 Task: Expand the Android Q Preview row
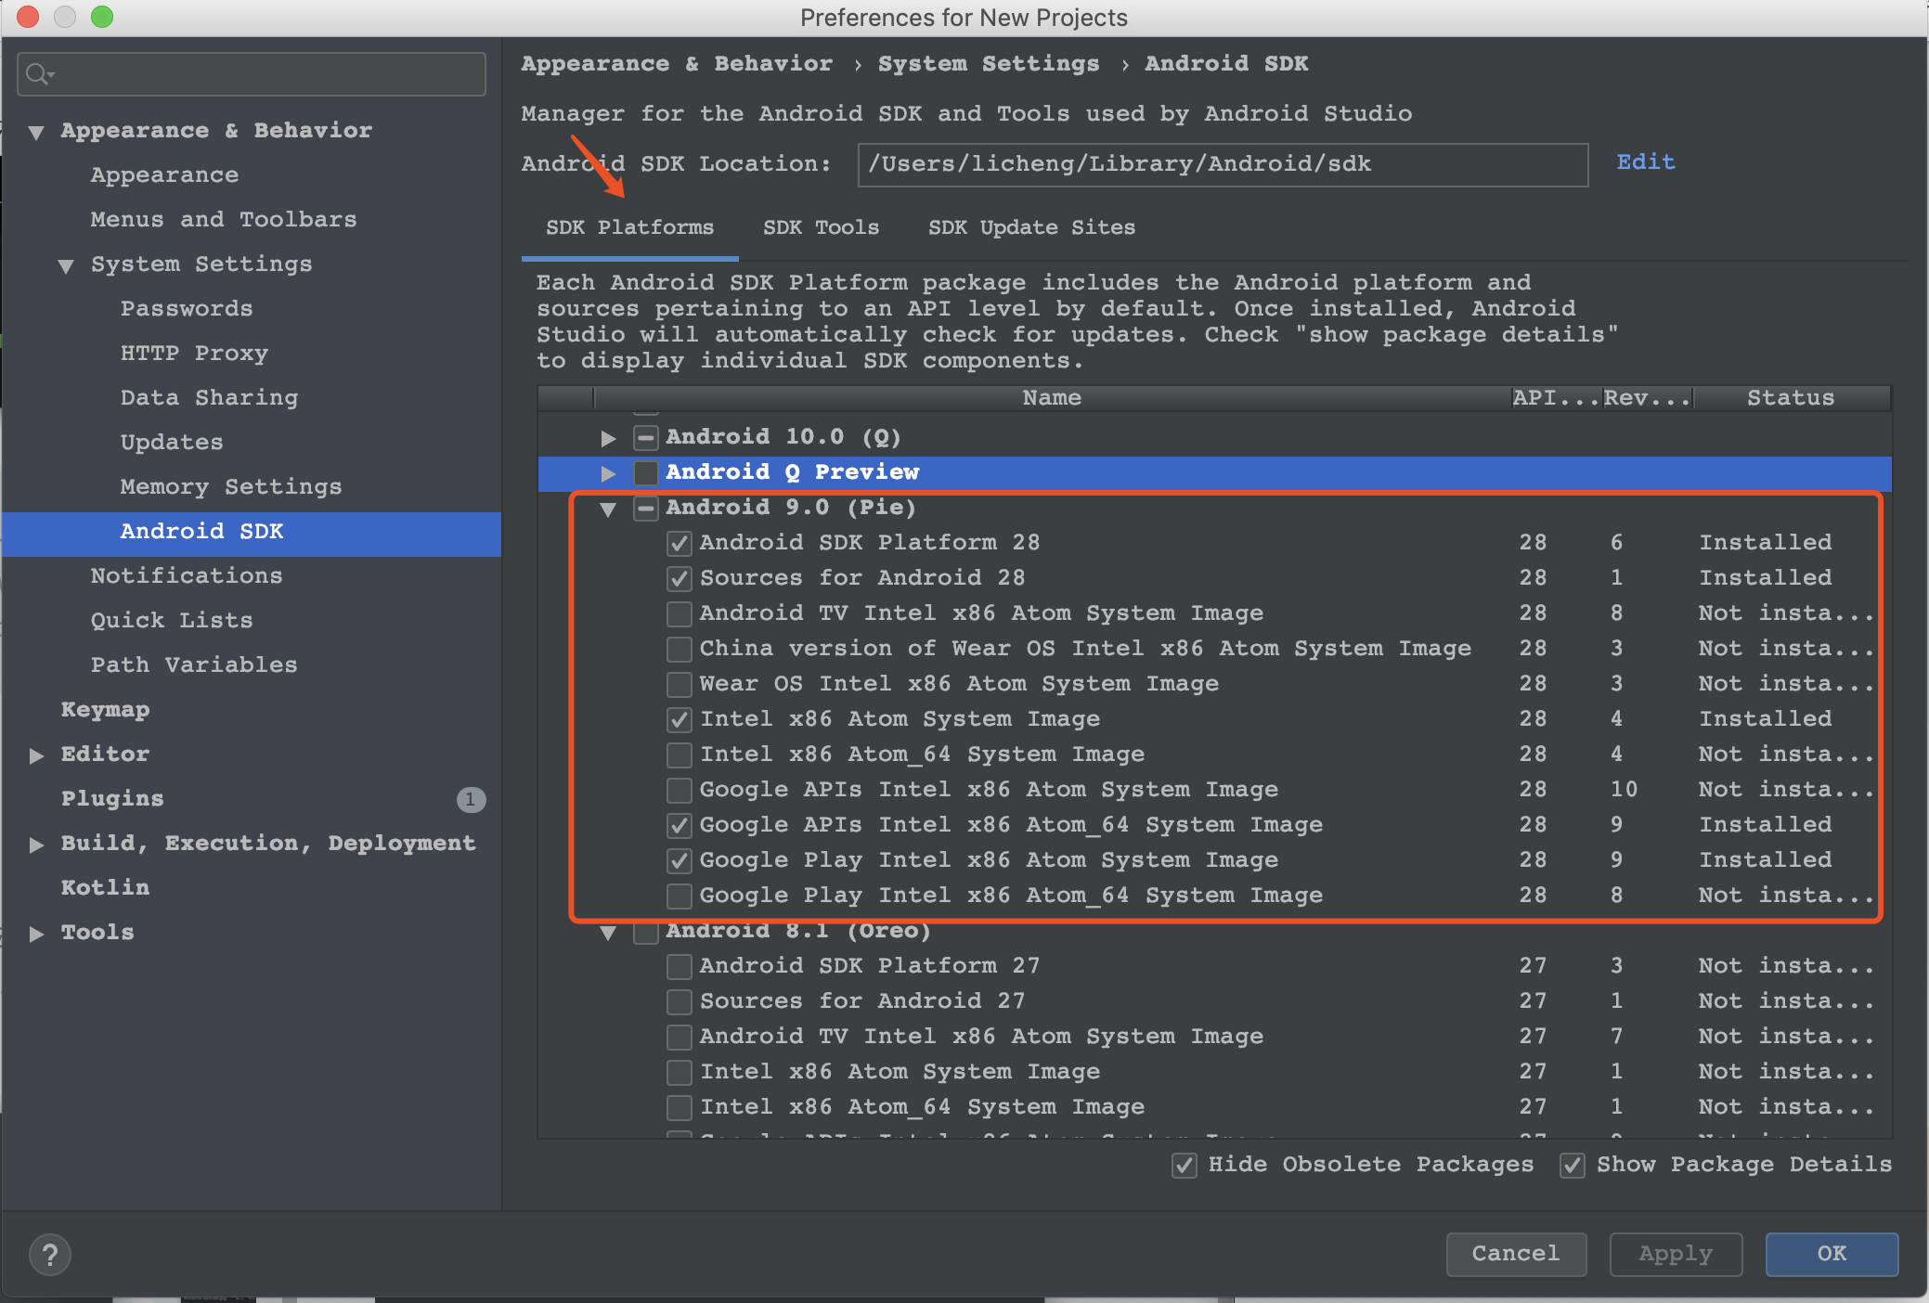click(608, 473)
